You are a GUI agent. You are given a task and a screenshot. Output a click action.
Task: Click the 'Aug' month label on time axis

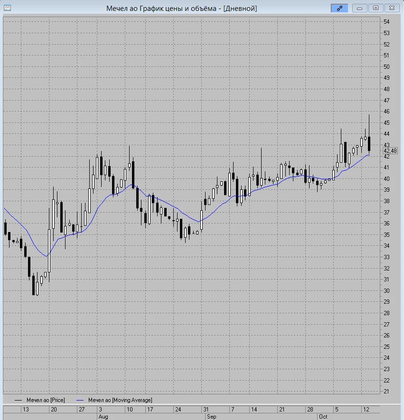(x=103, y=417)
